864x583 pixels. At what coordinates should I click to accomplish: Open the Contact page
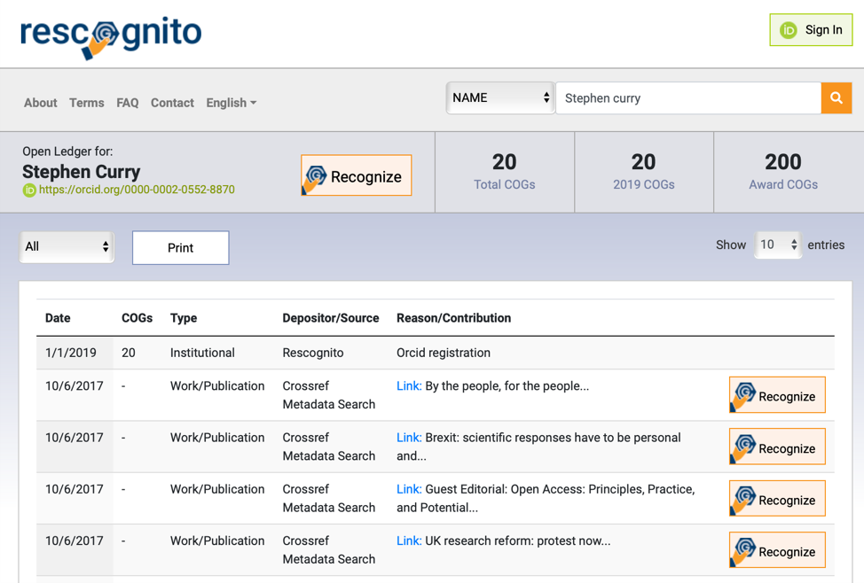click(x=172, y=103)
